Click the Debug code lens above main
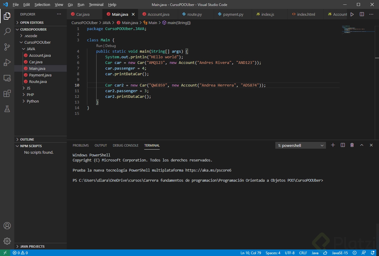Image resolution: width=379 pixels, height=256 pixels. (111, 46)
